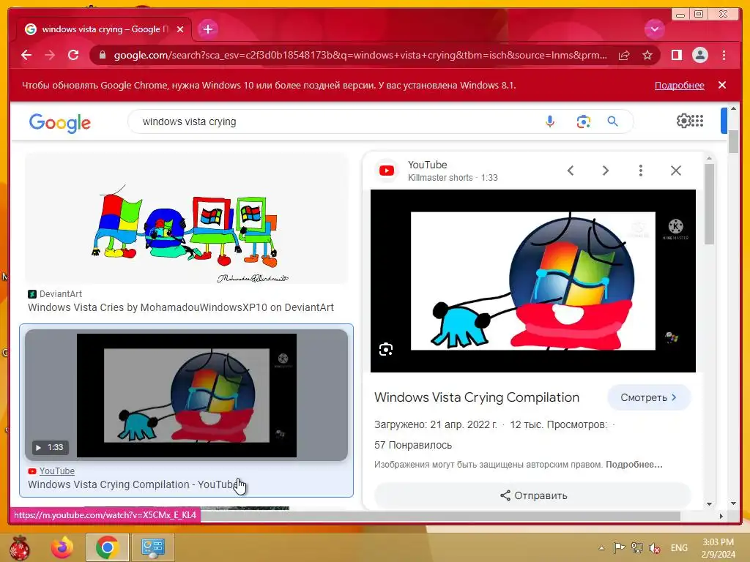
Task: Click the page vertical scrollbar thumb
Action: (733, 141)
